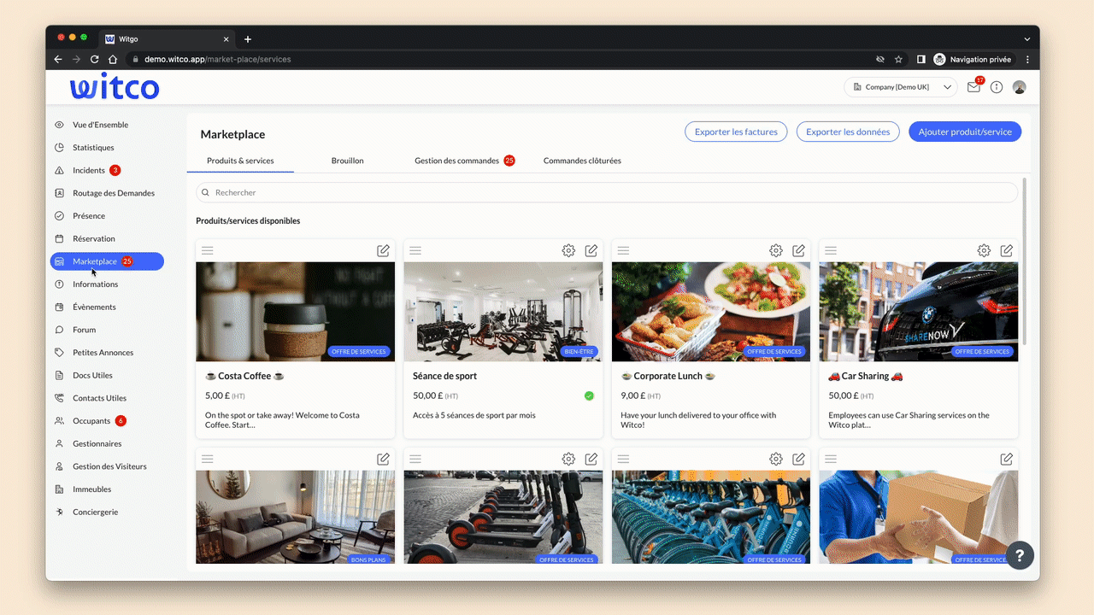Open settings gear on Corporate Lunch card

tap(776, 250)
